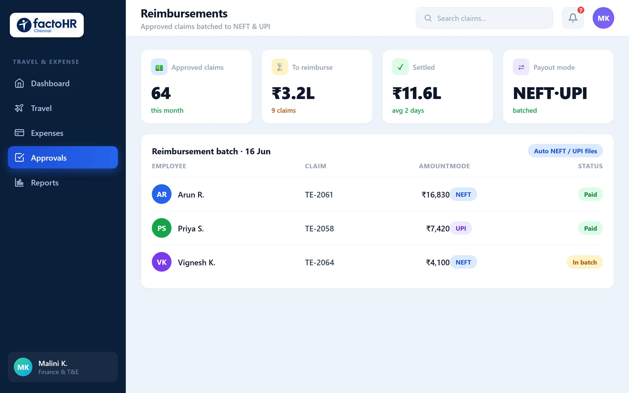This screenshot has height=393, width=629.
Task: Click the NEFT badge on claim TE-2061
Action: 463,194
